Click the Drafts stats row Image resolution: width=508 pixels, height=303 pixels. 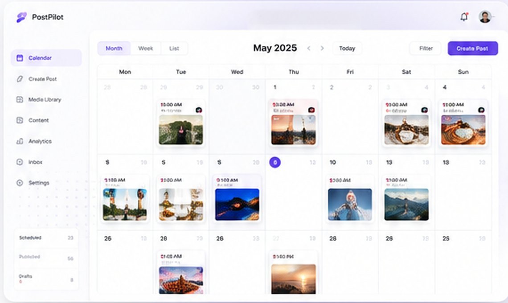click(46, 278)
